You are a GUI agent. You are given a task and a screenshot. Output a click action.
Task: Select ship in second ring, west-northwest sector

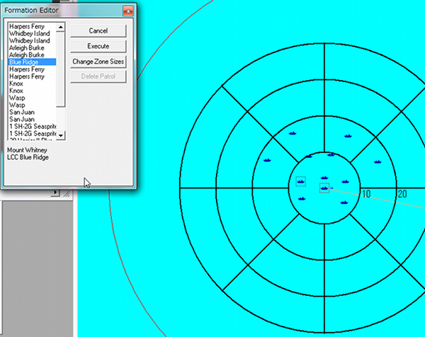pos(267,160)
